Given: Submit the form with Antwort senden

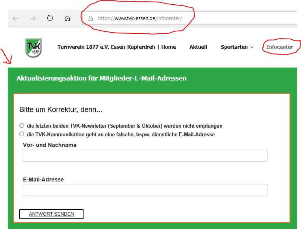Looking at the screenshot, I should [x=51, y=214].
